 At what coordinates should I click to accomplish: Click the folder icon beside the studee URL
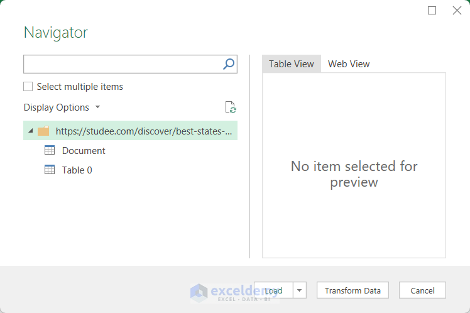pyautogui.click(x=43, y=131)
